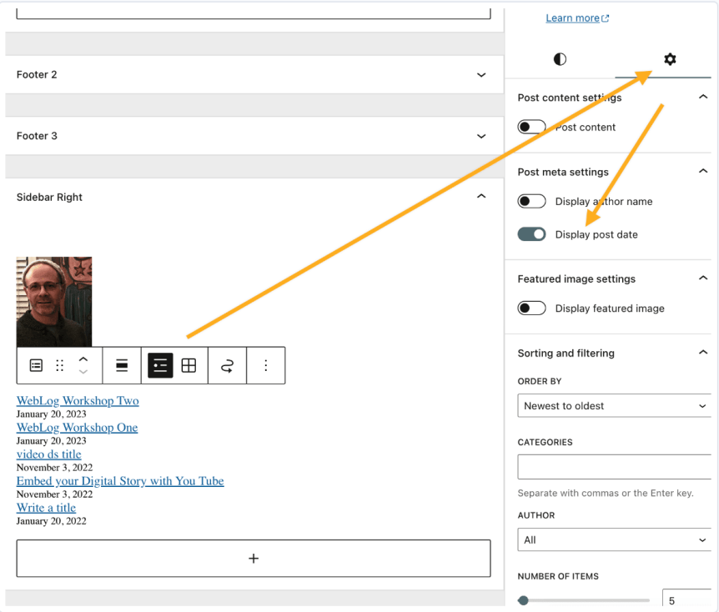Open the Settings gear tab
Image resolution: width=719 pixels, height=612 pixels.
(x=670, y=59)
